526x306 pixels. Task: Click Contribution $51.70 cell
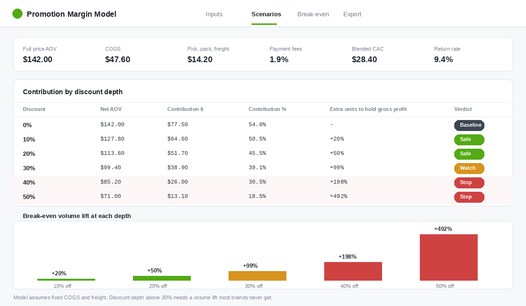coord(177,153)
